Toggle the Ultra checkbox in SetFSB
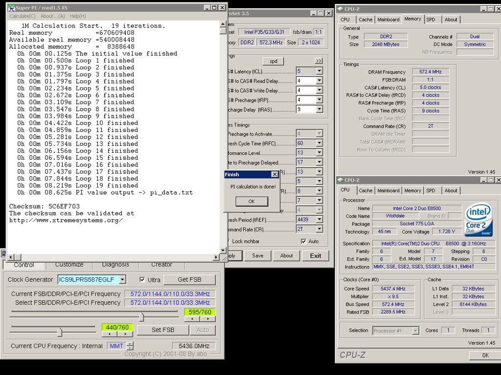 (x=142, y=280)
